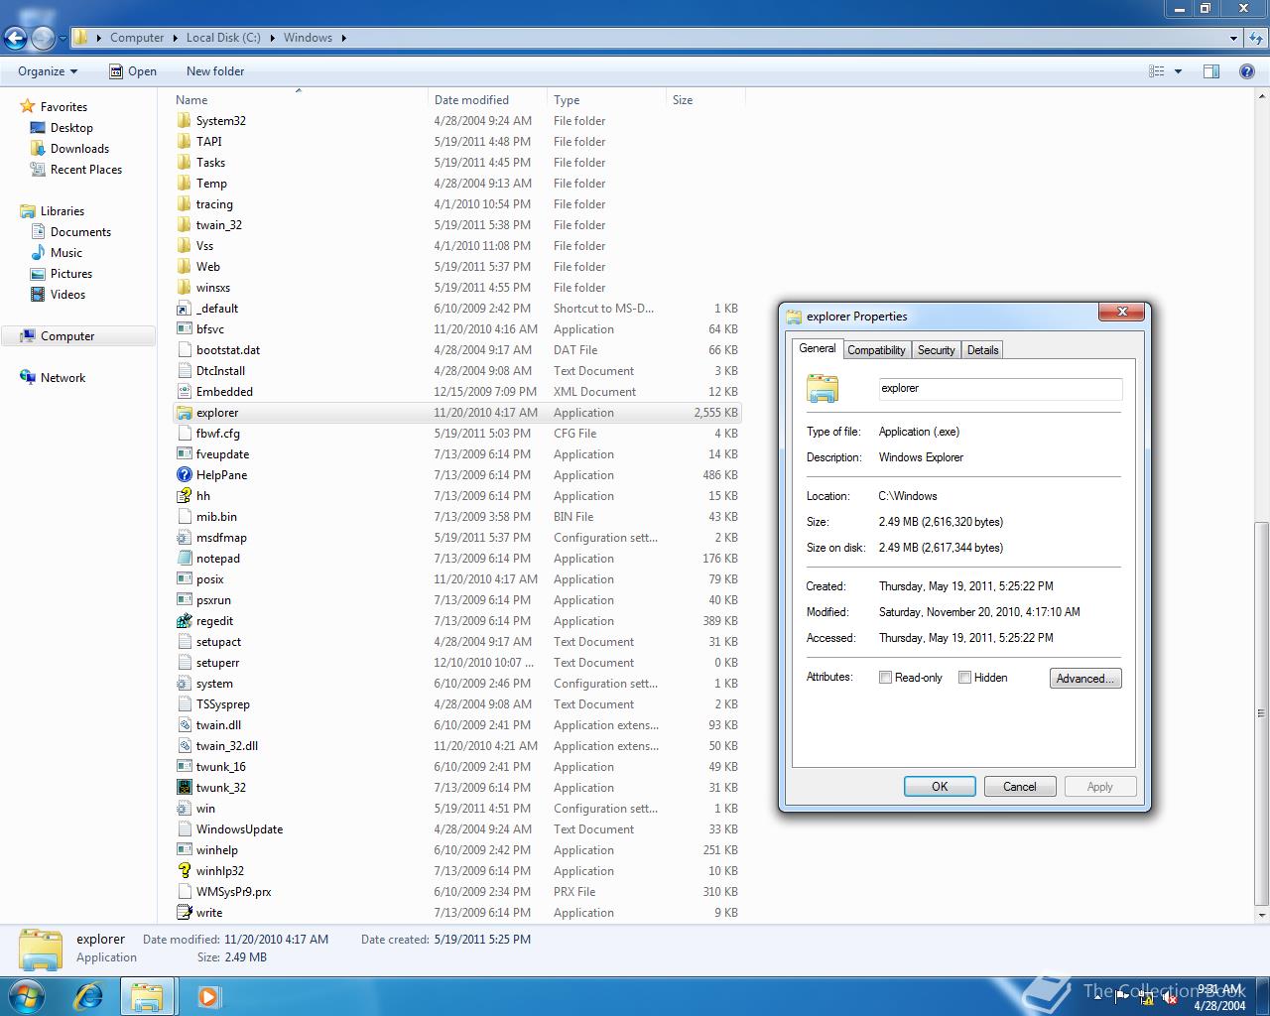This screenshot has height=1016, width=1270.
Task: Click the write application icon
Action: pyautogui.click(x=184, y=913)
